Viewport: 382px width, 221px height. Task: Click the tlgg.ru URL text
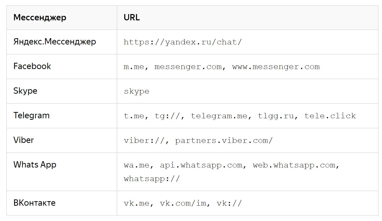coord(276,116)
